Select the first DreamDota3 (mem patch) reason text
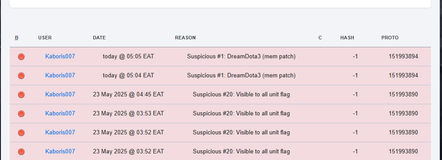Viewport: 442px width, 160px height. [x=241, y=56]
